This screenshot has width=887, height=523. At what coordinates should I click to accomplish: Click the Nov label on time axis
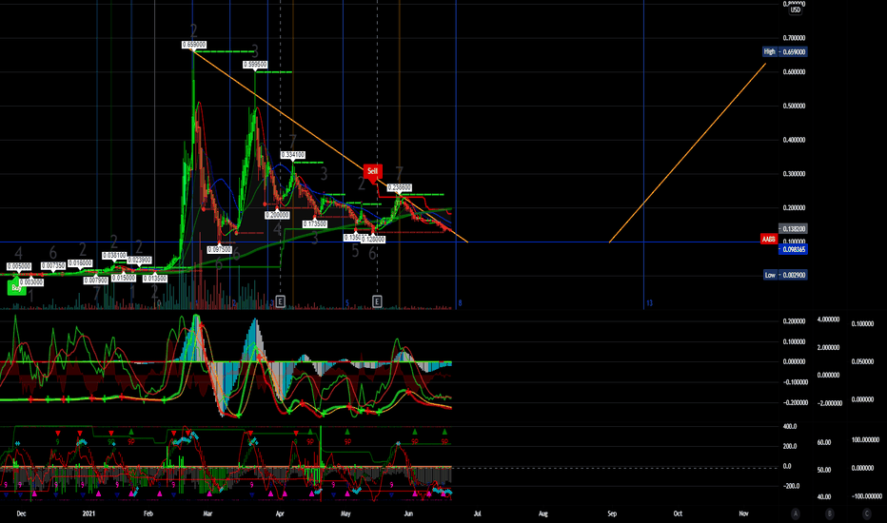(x=743, y=513)
